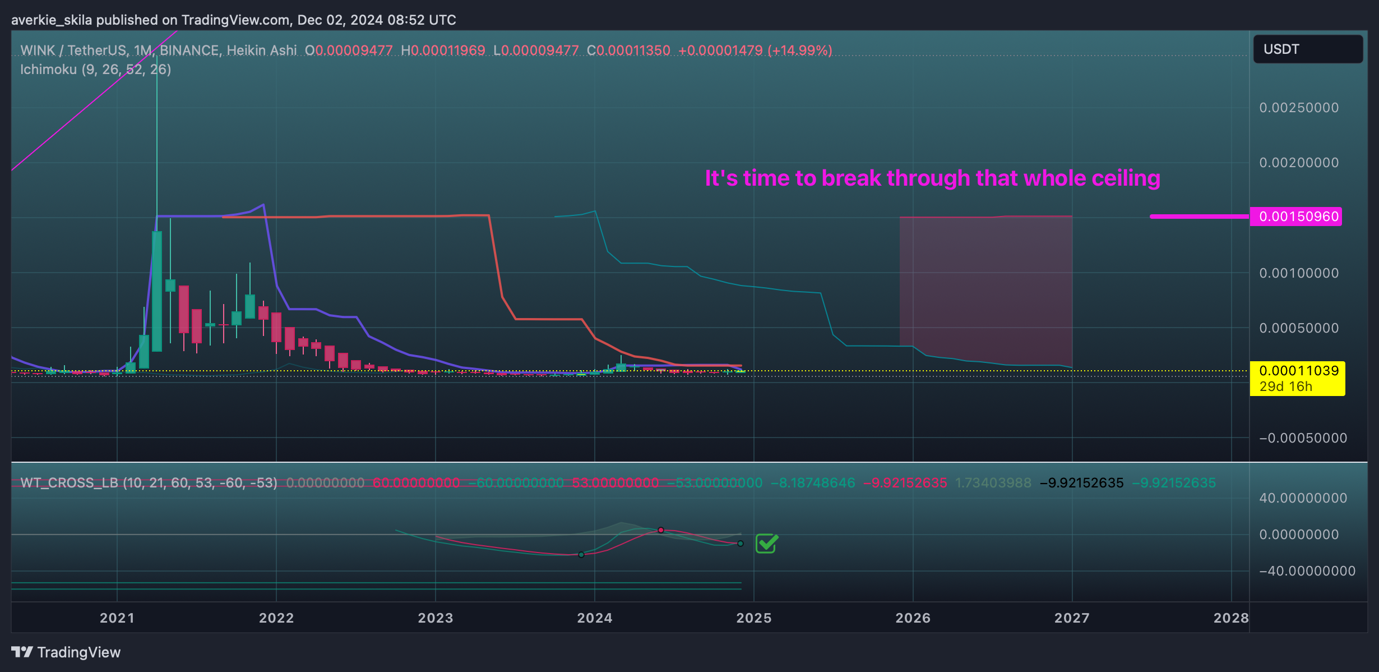Click the Heikin Ashi close value C0.00011350
This screenshot has height=672, width=1379.
tap(628, 50)
